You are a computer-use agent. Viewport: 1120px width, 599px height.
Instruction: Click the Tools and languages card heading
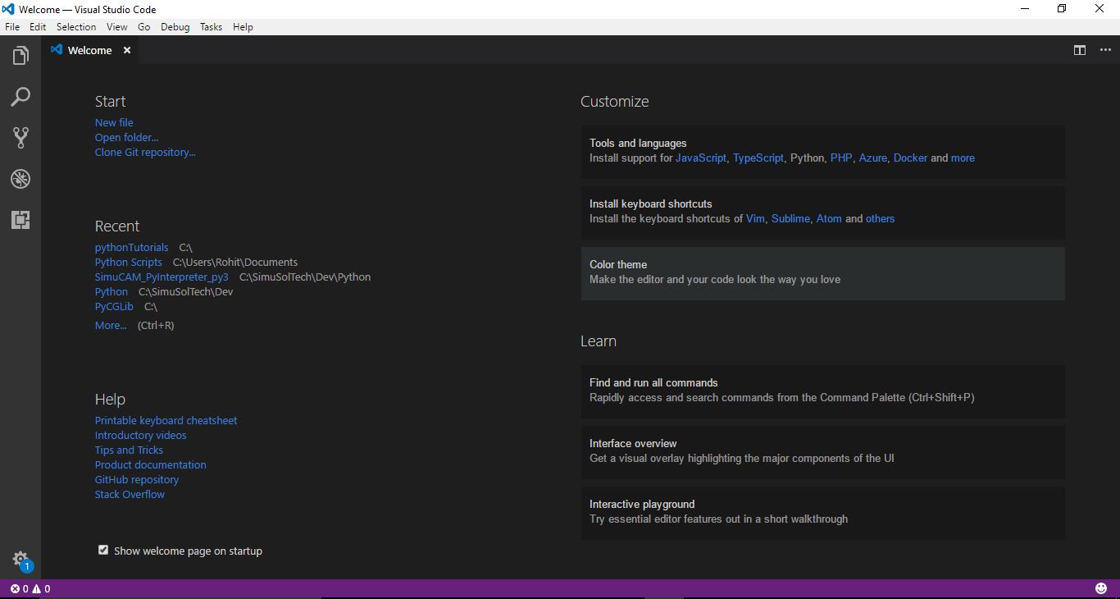(x=638, y=143)
